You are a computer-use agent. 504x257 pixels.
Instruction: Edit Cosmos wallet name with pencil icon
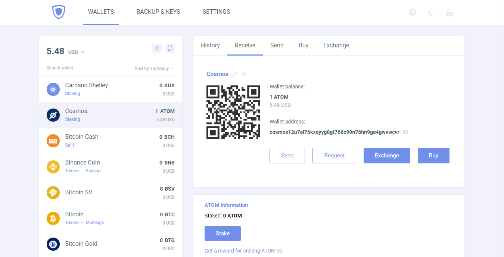tap(235, 74)
